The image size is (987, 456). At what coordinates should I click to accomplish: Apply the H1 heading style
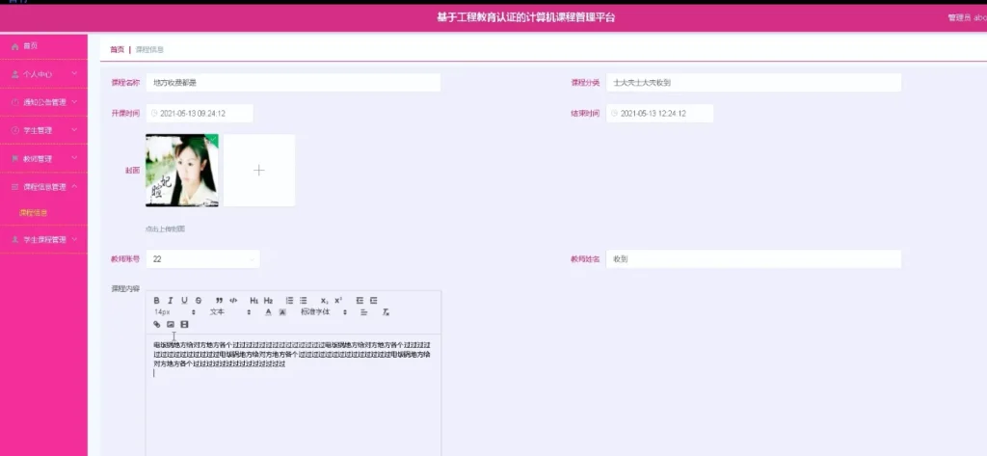[254, 300]
